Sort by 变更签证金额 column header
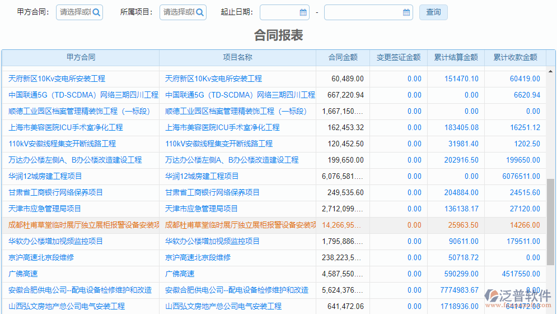This screenshot has height=314, width=557. (x=399, y=57)
